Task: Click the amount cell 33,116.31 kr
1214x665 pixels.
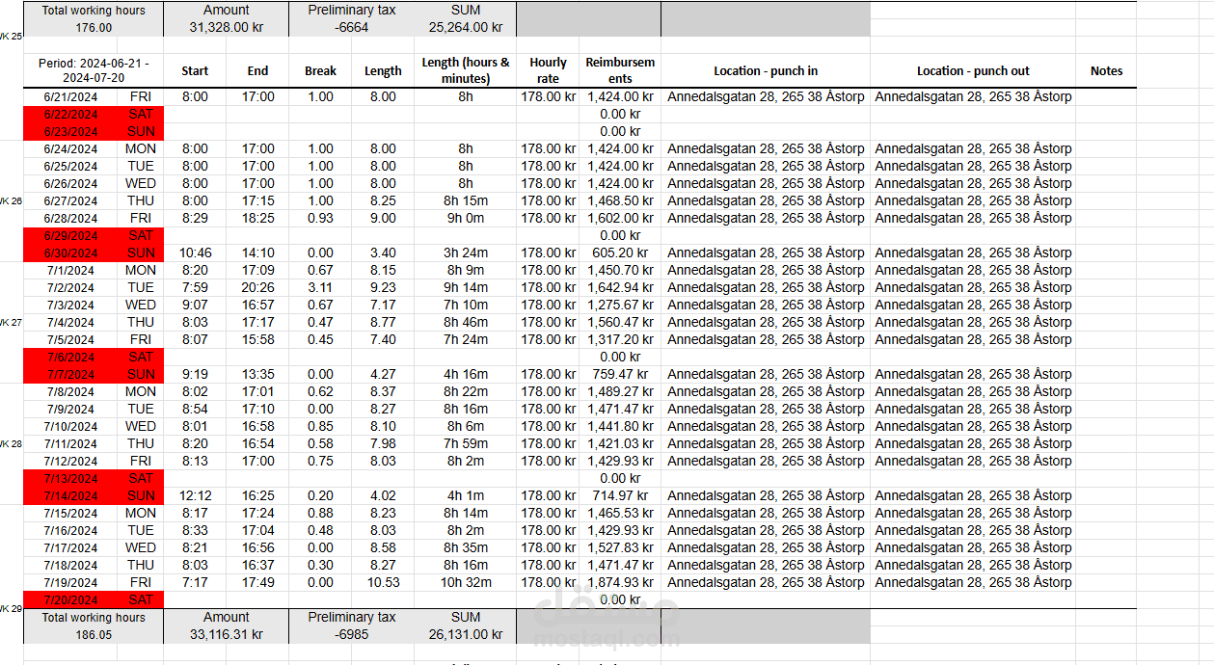Action: 226,635
